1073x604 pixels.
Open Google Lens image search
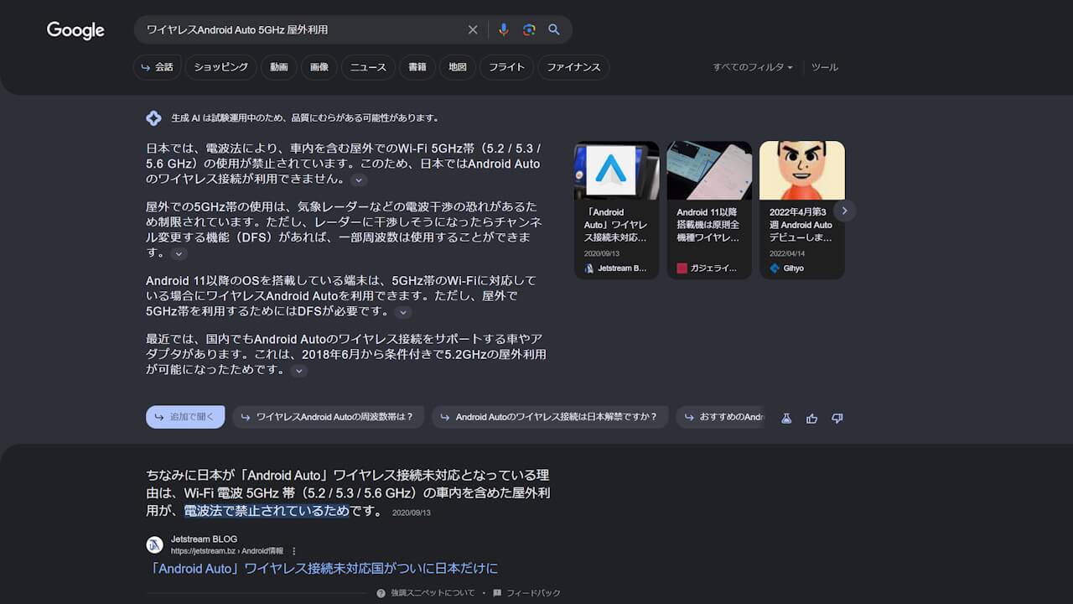529,29
